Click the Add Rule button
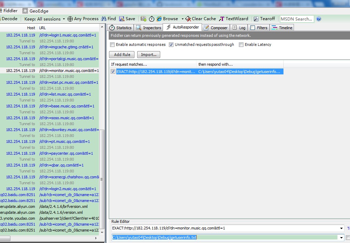Viewport: 350px width, 243px height. 122,55
